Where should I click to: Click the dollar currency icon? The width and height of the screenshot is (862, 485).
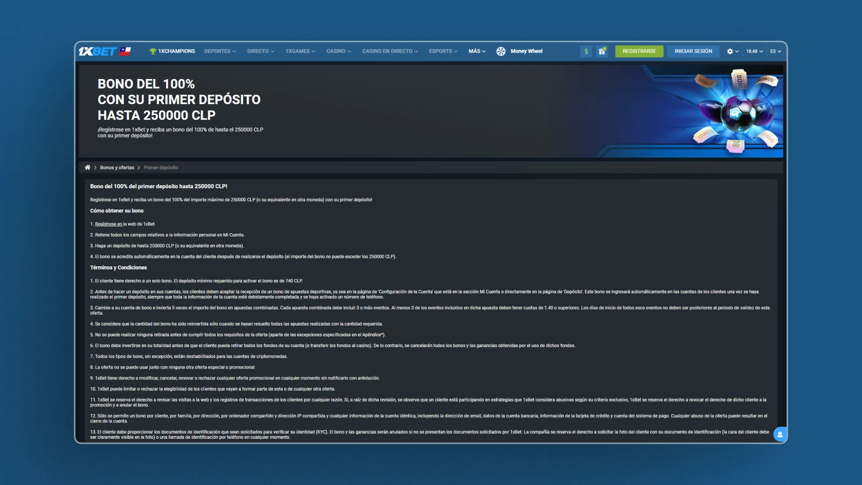tap(586, 51)
